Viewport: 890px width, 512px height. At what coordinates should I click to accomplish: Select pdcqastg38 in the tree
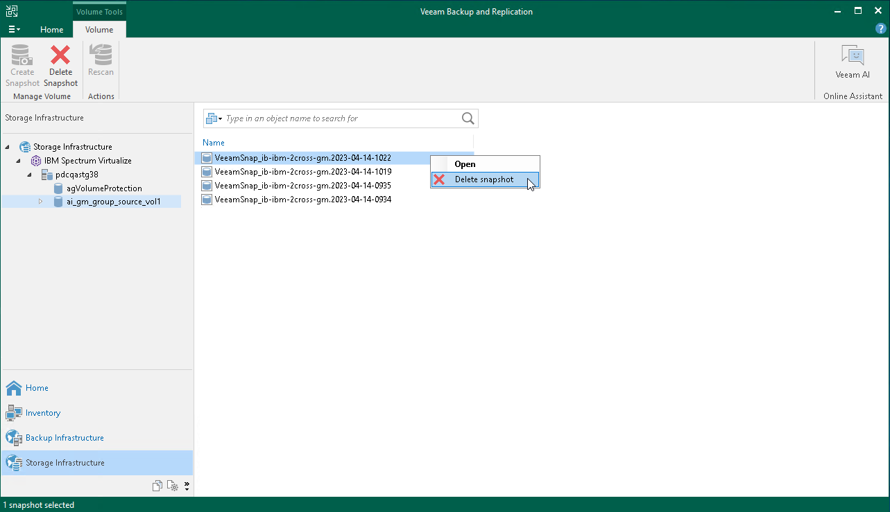[x=76, y=175]
